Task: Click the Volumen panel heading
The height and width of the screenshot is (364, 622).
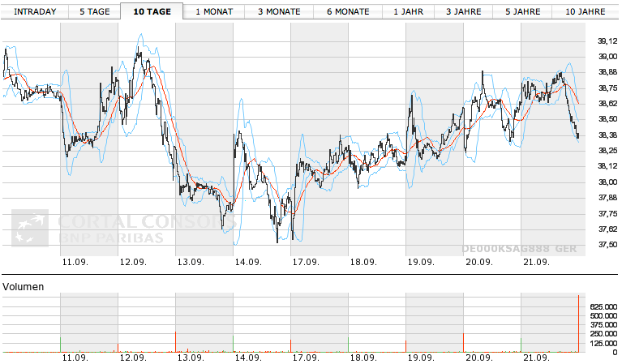Action: (x=24, y=287)
